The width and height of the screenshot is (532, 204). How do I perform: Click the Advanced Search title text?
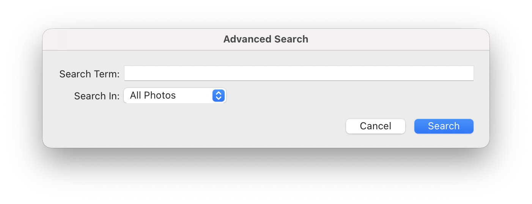[266, 39]
